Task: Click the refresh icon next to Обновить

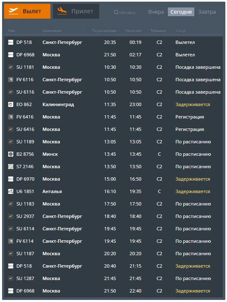Action: pyautogui.click(x=116, y=12)
